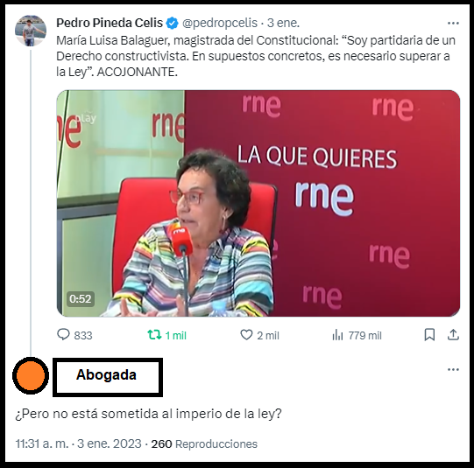
Task: Open Pedro Pineda Celis's profile name link
Action: [110, 23]
